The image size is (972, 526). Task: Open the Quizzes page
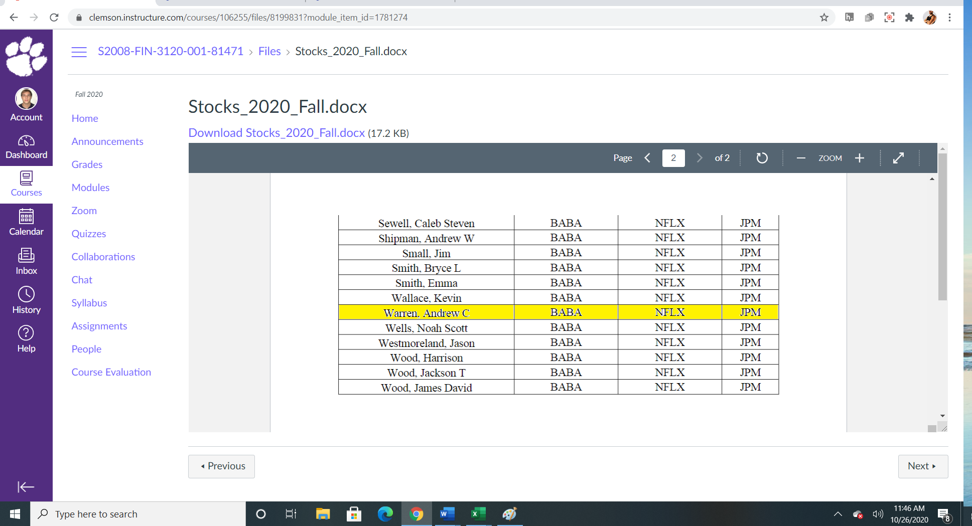tap(88, 234)
